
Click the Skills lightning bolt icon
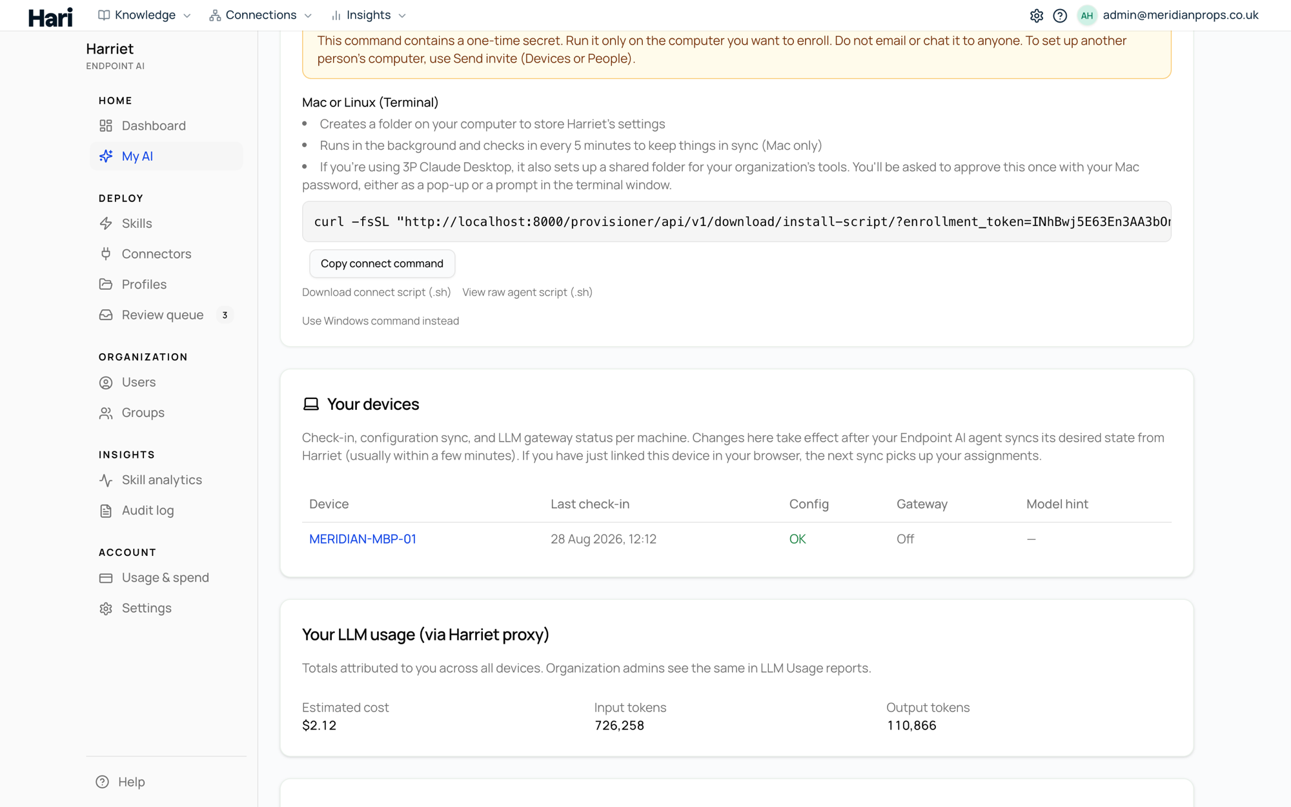106,223
